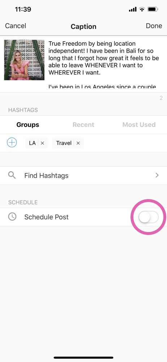Cancel the caption editing

[16, 26]
